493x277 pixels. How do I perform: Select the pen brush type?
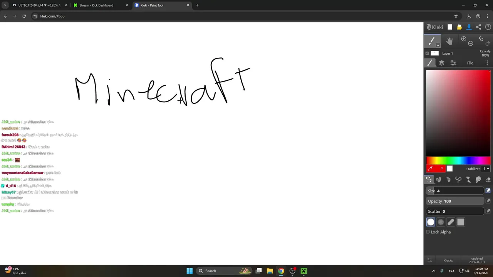point(428,179)
